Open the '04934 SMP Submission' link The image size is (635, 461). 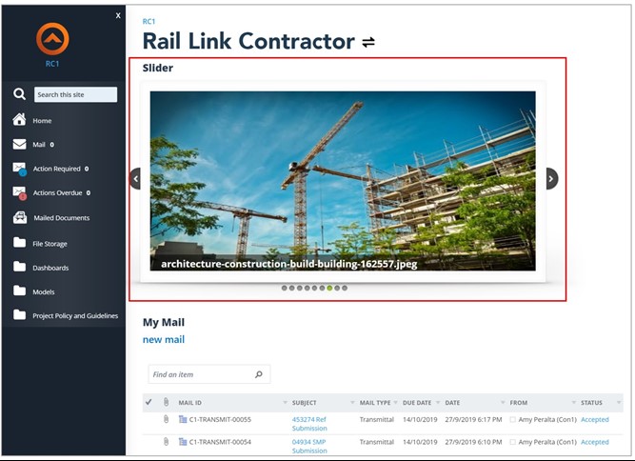pyautogui.click(x=309, y=446)
